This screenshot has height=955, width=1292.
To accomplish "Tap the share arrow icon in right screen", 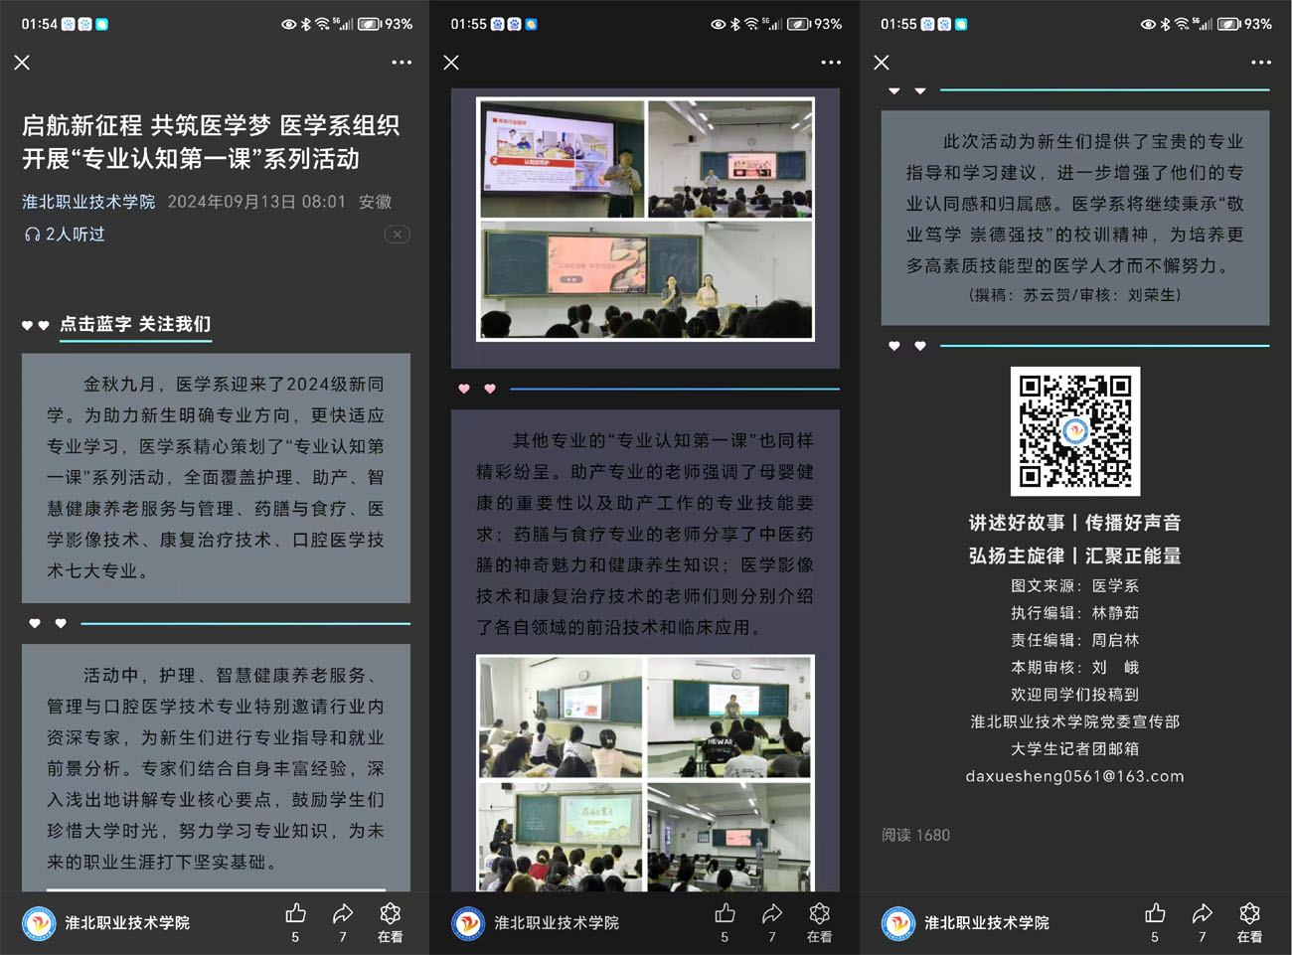I will (x=1203, y=913).
